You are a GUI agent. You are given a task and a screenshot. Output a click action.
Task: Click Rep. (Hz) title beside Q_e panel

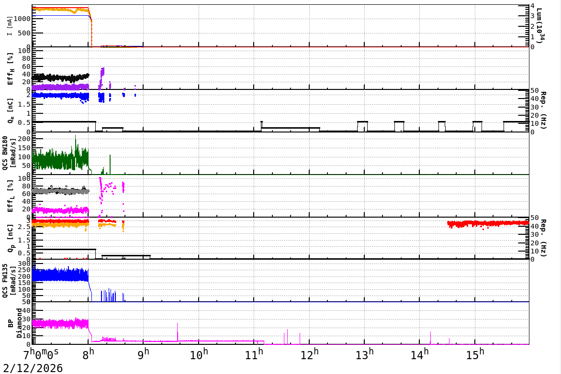click(543, 110)
